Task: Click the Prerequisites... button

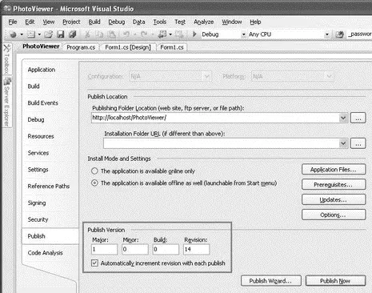Action: 334,185
